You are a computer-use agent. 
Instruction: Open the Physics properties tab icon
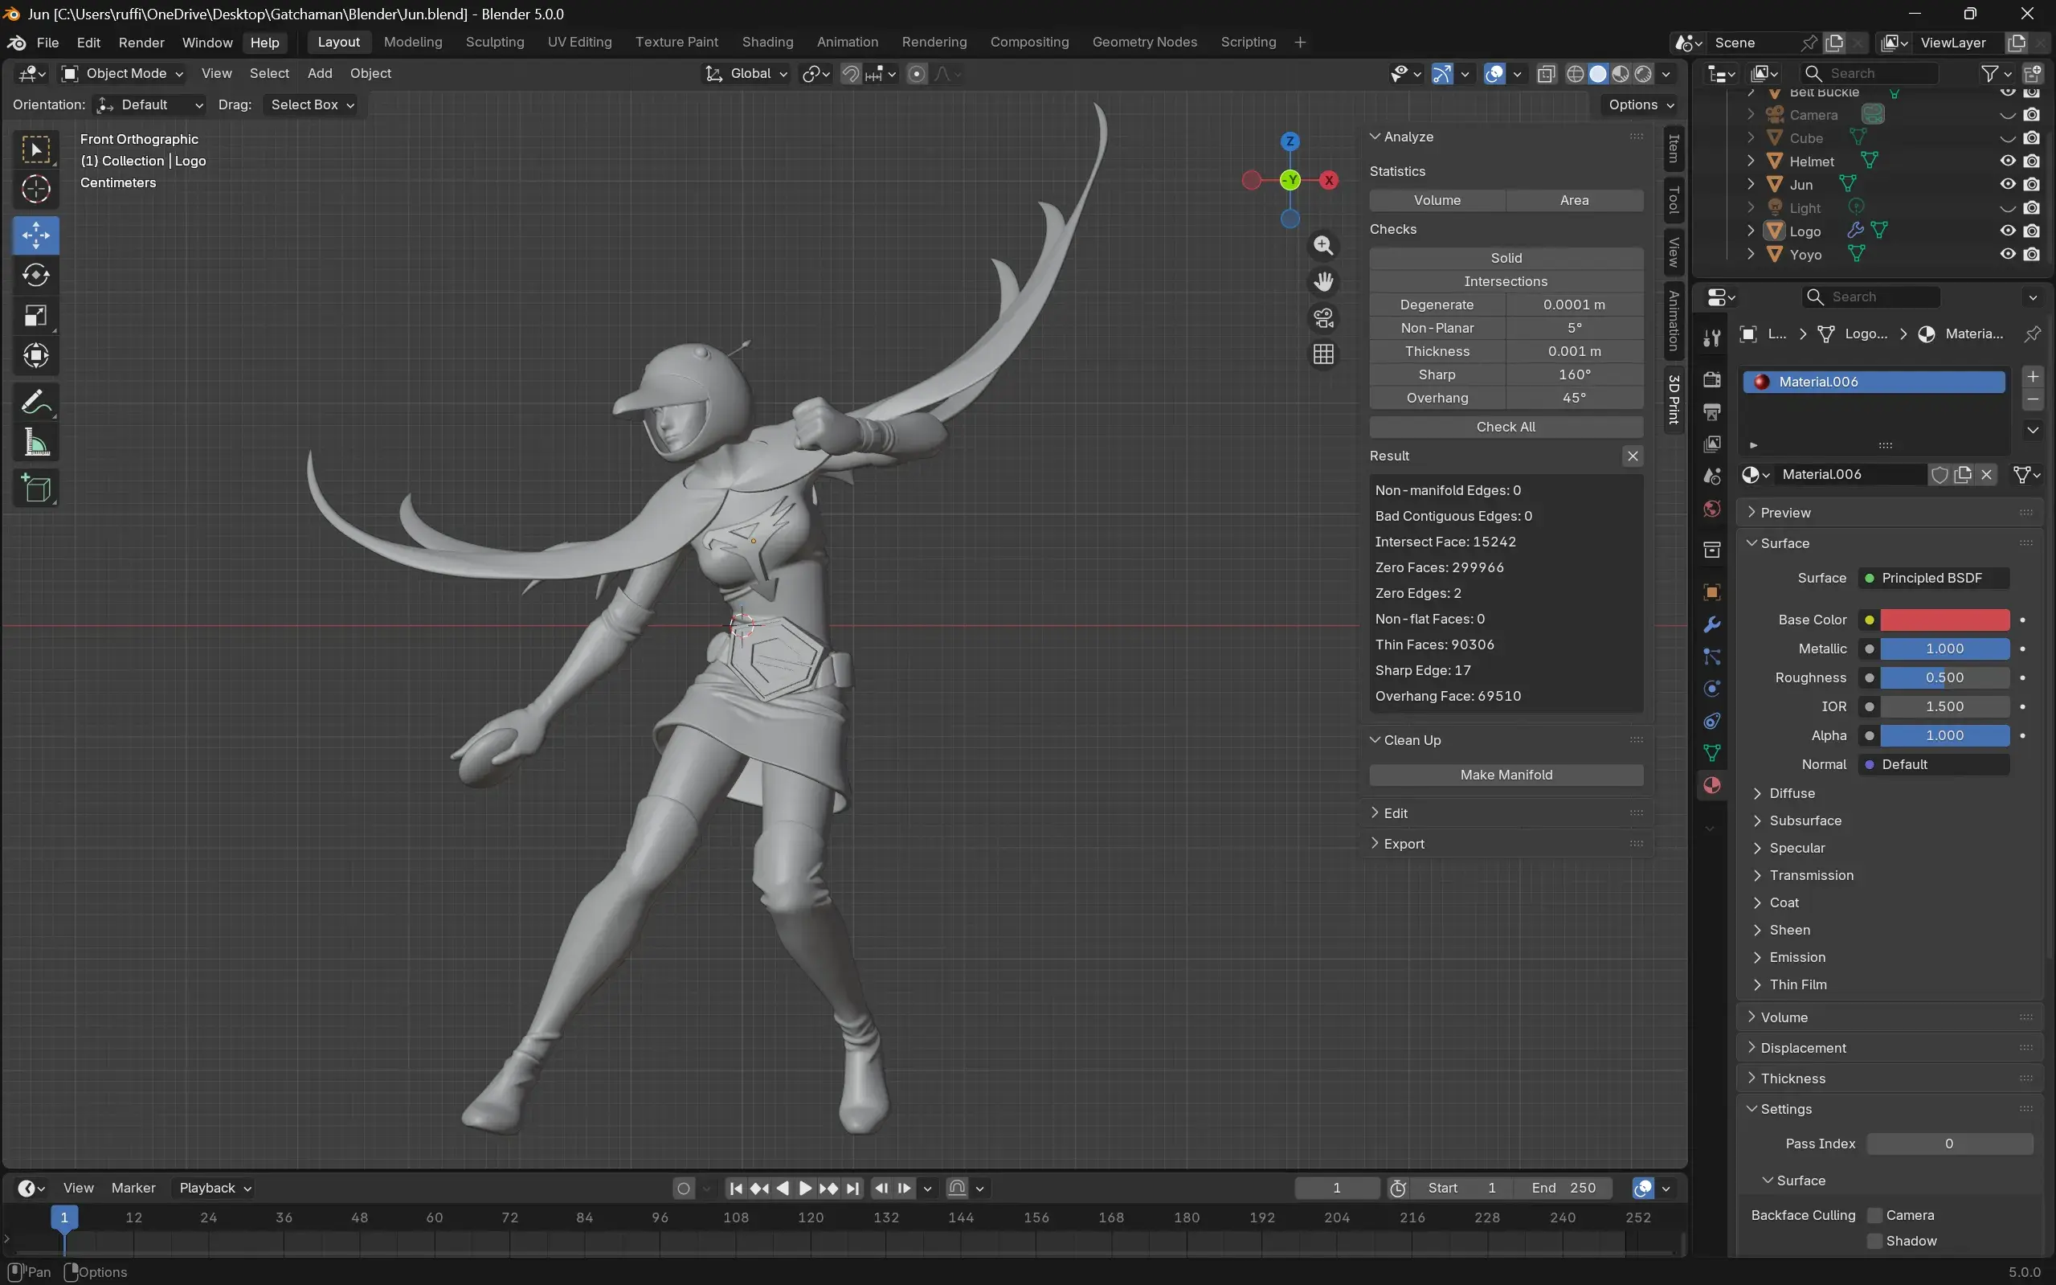click(x=1712, y=689)
